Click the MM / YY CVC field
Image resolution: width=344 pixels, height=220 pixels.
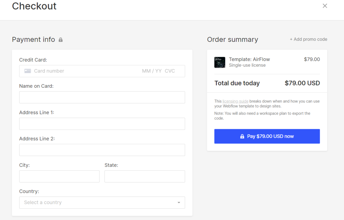(158, 71)
